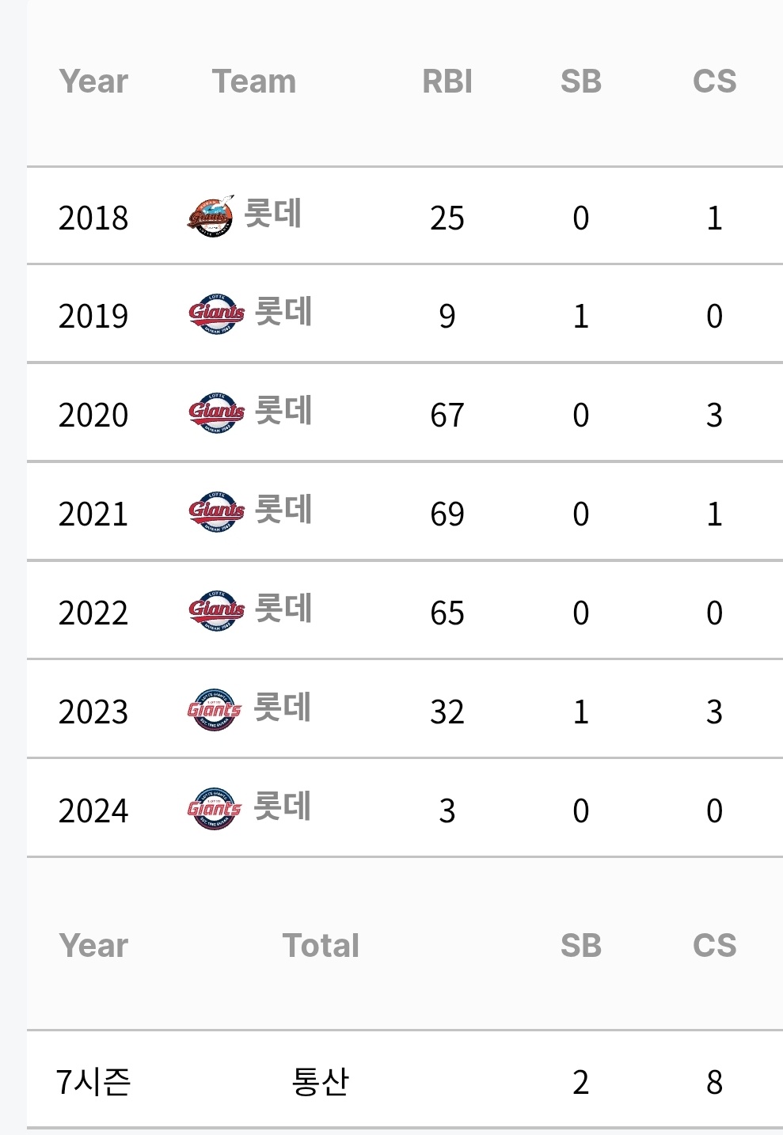Viewport: 783px width, 1135px height.
Task: Click the Giants logo in 2023 row
Action: (215, 709)
